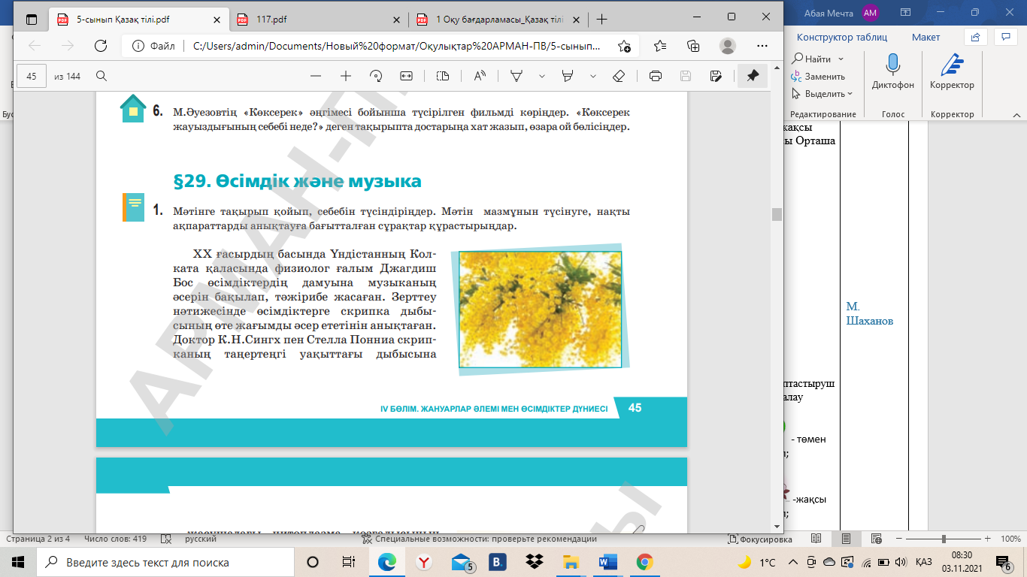The height and width of the screenshot is (577, 1027).
Task: Click the fit to width icon
Action: [x=407, y=76]
